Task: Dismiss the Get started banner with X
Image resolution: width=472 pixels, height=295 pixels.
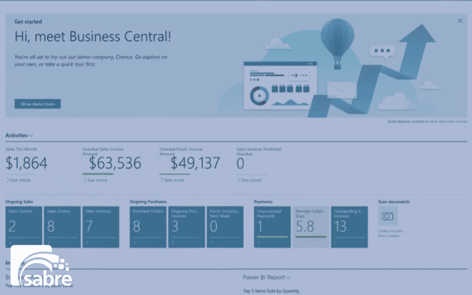Action: [460, 21]
